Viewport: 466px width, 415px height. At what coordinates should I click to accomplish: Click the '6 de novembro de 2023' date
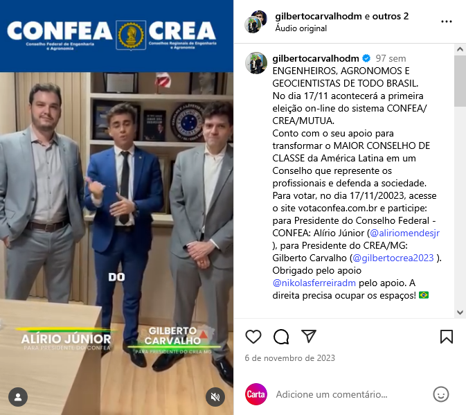coord(289,358)
